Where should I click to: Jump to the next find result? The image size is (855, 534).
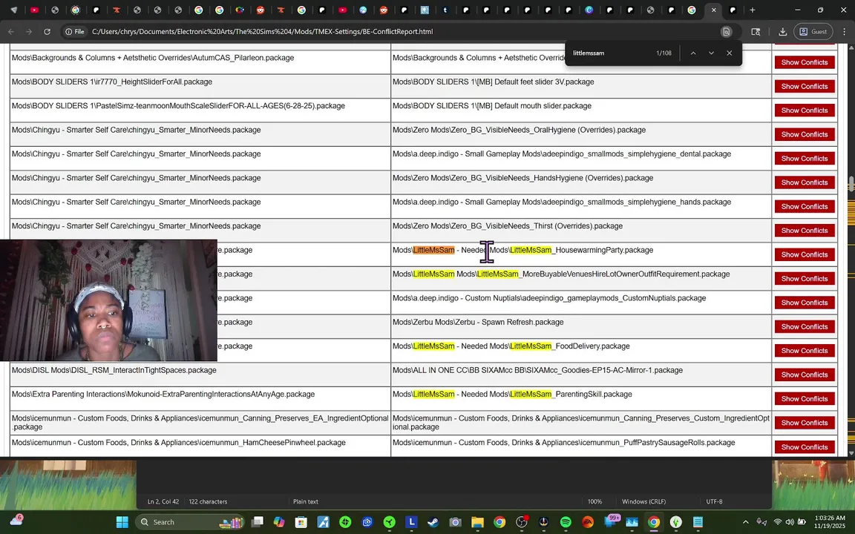(711, 53)
